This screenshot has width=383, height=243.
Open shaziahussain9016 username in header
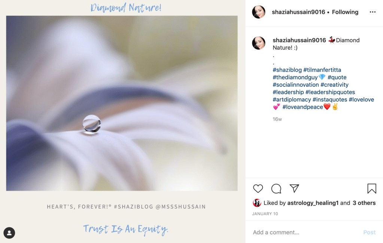pos(298,12)
